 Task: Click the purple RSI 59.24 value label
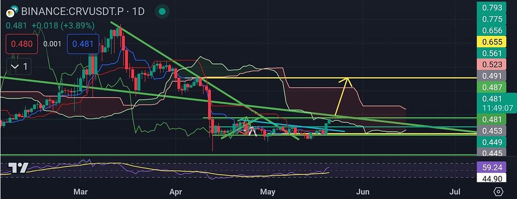click(492, 168)
